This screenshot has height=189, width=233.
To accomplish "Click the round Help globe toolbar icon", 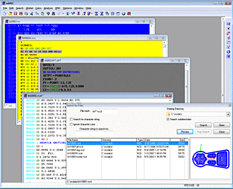I will click(x=123, y=14).
